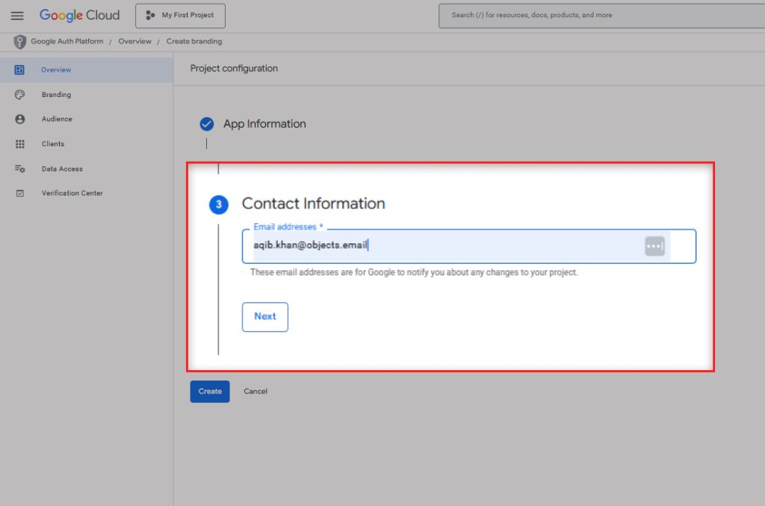Viewport: 765px width, 506px height.
Task: Click the Google Auth Platform shield icon
Action: 20,42
